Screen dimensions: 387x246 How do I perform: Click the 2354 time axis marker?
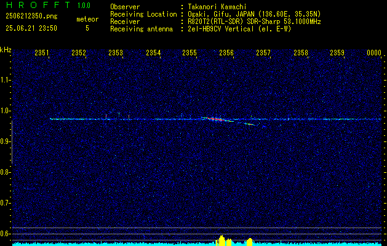pyautogui.click(x=153, y=52)
